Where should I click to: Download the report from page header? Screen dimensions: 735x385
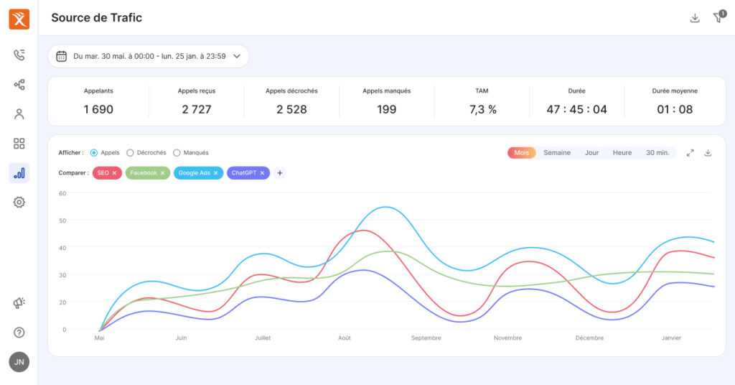pos(695,18)
